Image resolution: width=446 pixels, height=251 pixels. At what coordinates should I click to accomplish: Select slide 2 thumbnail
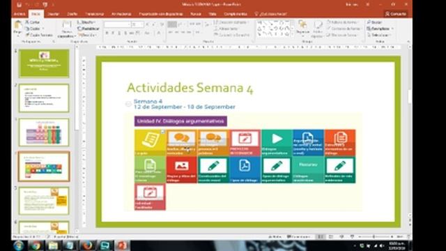point(44,98)
